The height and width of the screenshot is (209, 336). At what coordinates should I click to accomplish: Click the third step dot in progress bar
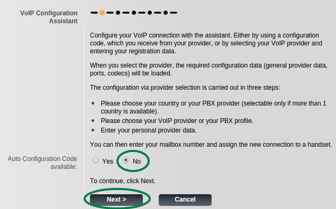pos(134,13)
